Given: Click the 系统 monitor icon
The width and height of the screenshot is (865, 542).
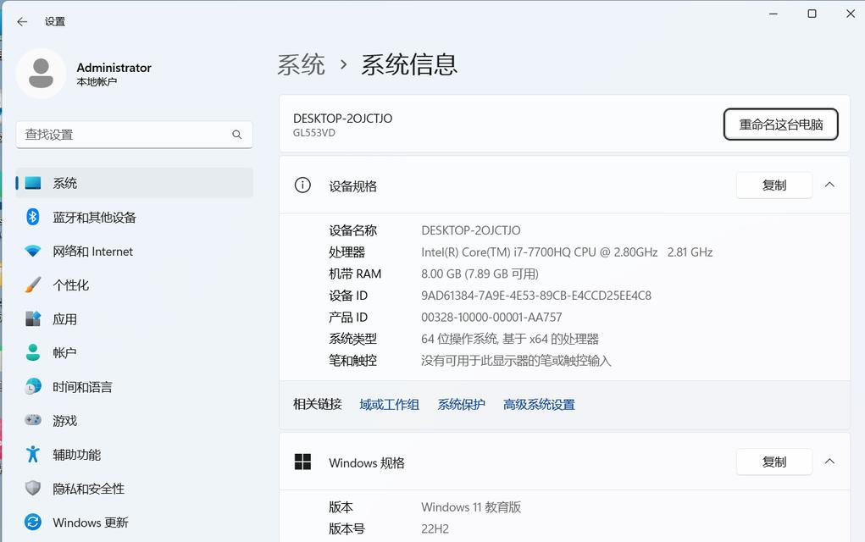Looking at the screenshot, I should 33,183.
